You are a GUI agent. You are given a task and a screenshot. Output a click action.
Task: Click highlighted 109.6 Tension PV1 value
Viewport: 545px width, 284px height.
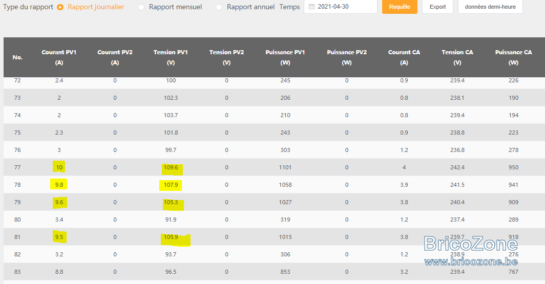point(171,167)
